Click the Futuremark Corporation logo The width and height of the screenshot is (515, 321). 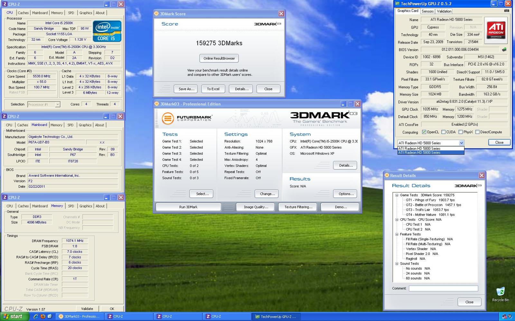187,118
